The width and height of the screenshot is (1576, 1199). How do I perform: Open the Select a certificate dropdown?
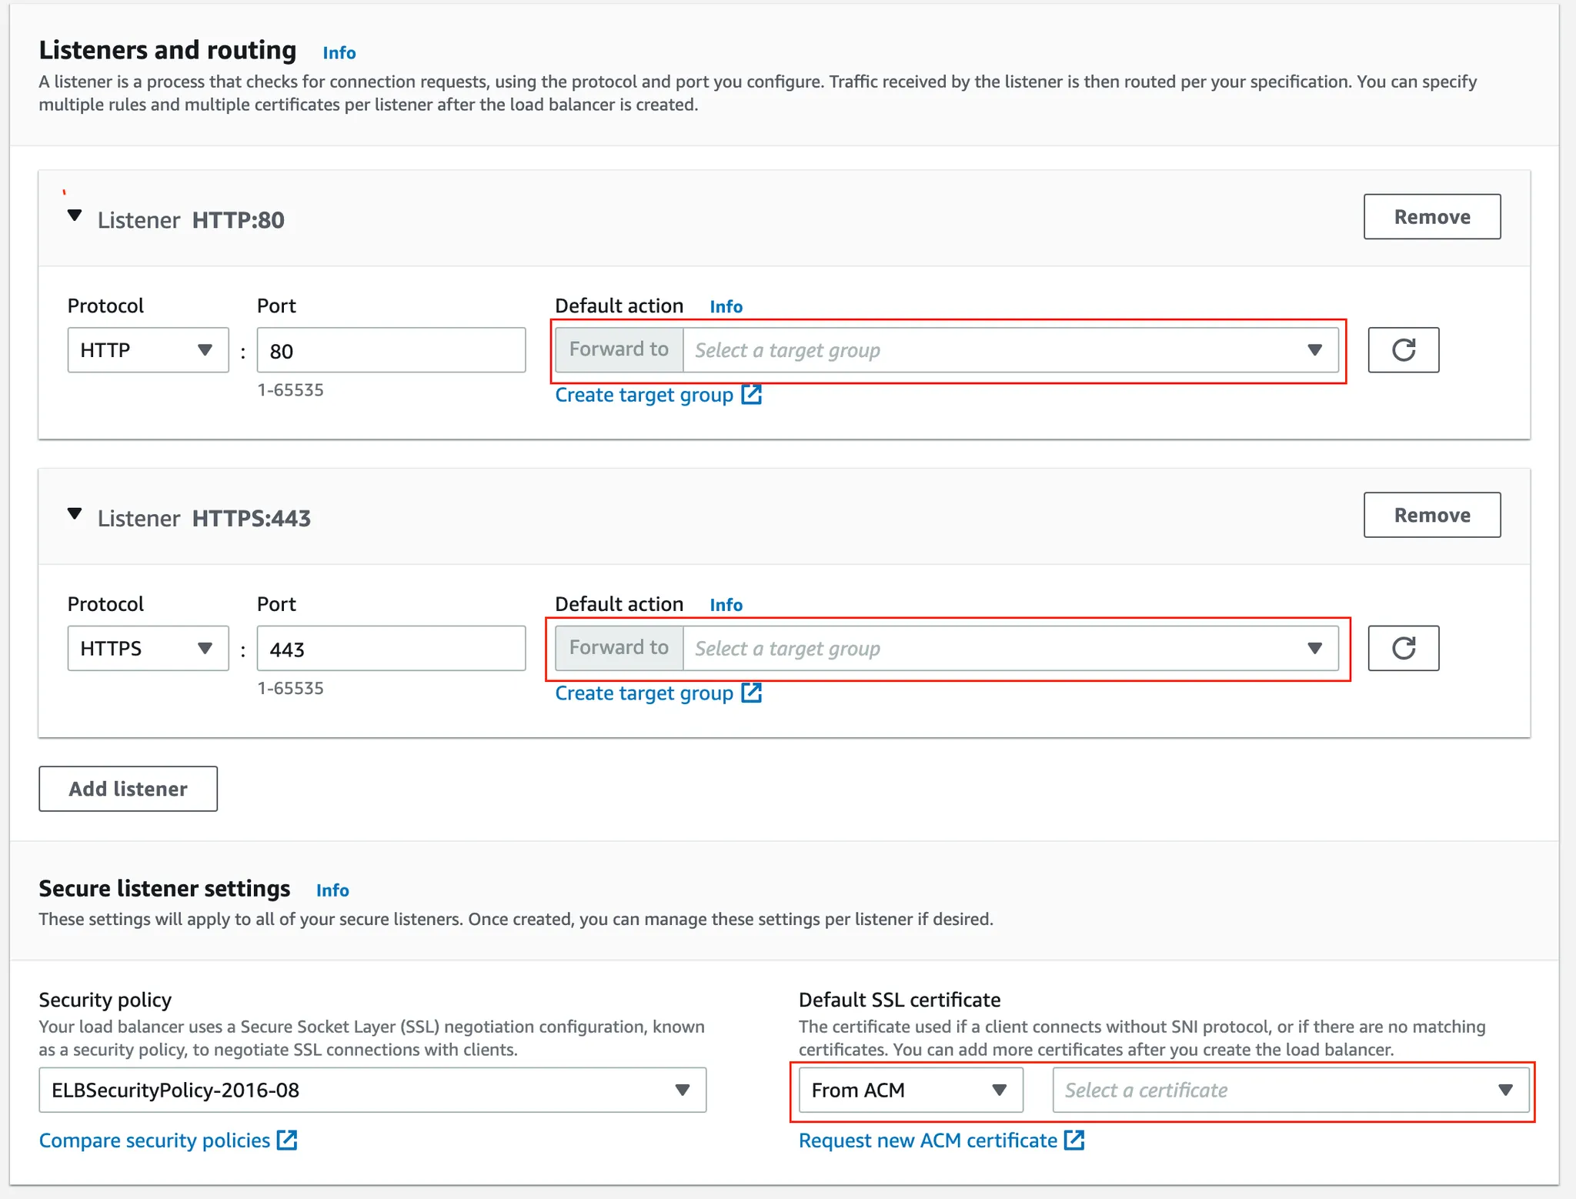[x=1290, y=1090]
